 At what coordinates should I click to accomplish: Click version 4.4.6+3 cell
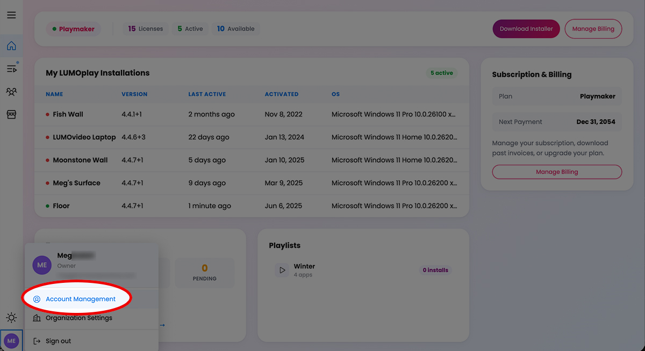(x=133, y=137)
